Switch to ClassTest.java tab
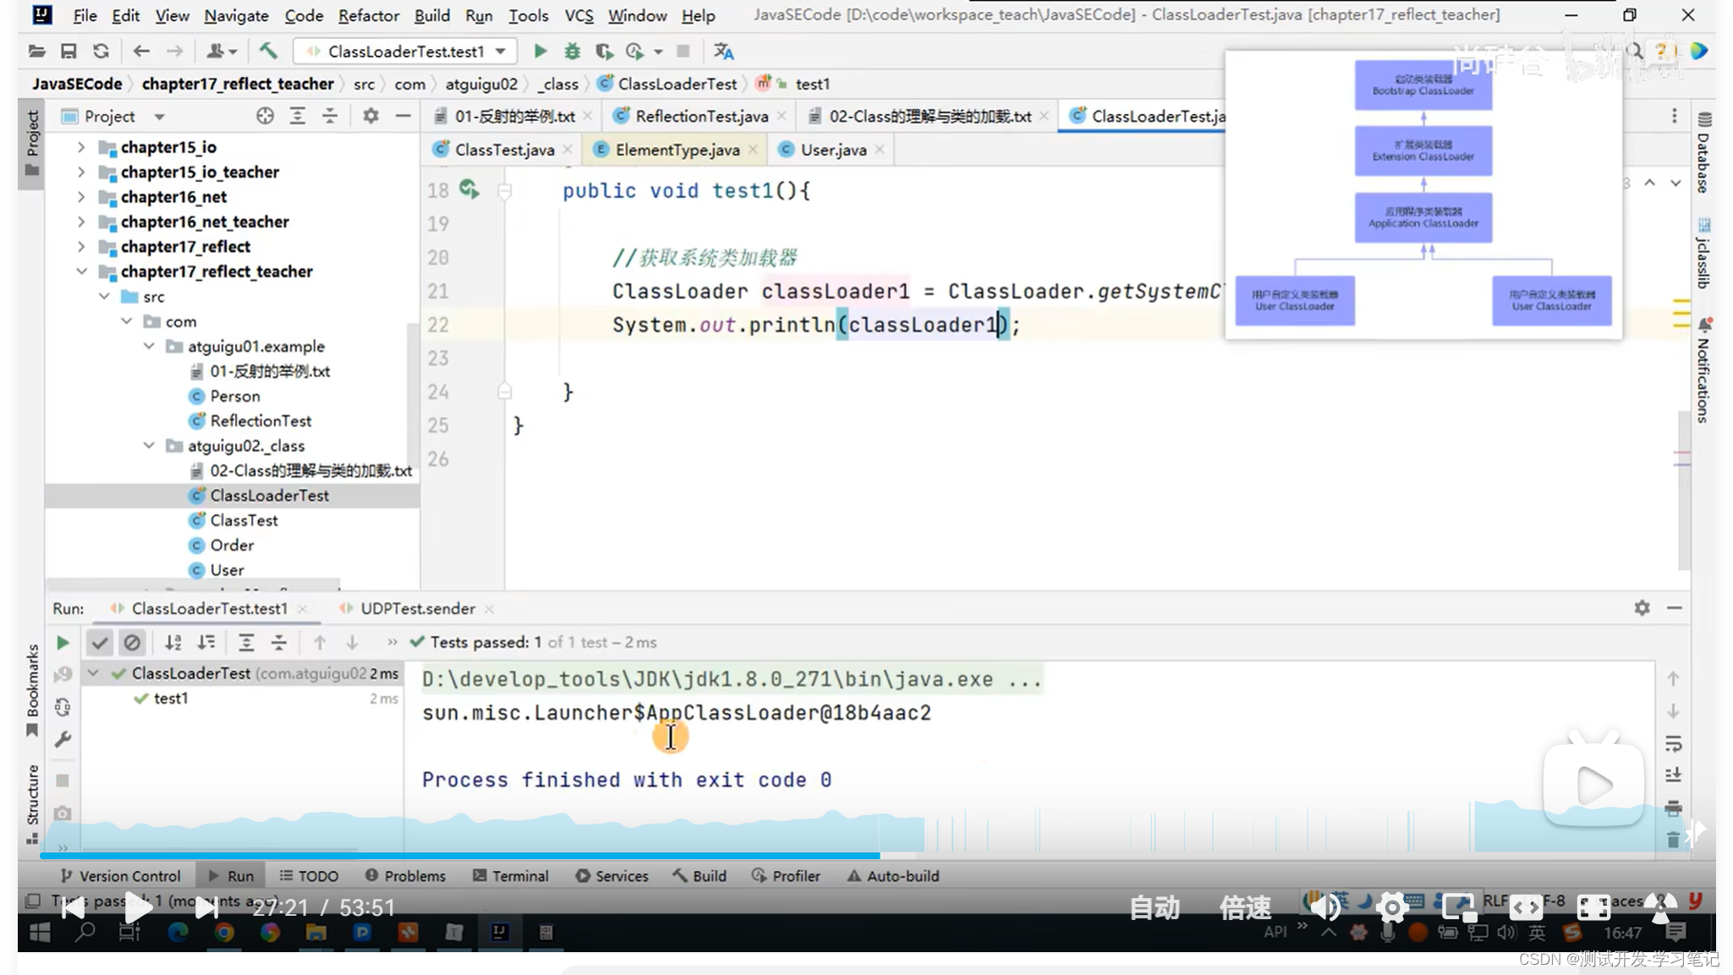This screenshot has width=1733, height=975. click(504, 150)
